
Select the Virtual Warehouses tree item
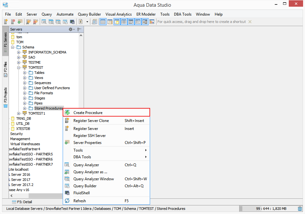(25, 144)
